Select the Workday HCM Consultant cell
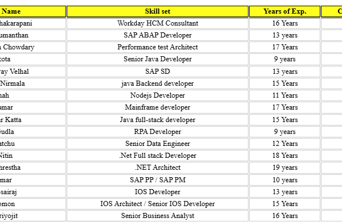This screenshot has width=342, height=222. tap(157, 23)
